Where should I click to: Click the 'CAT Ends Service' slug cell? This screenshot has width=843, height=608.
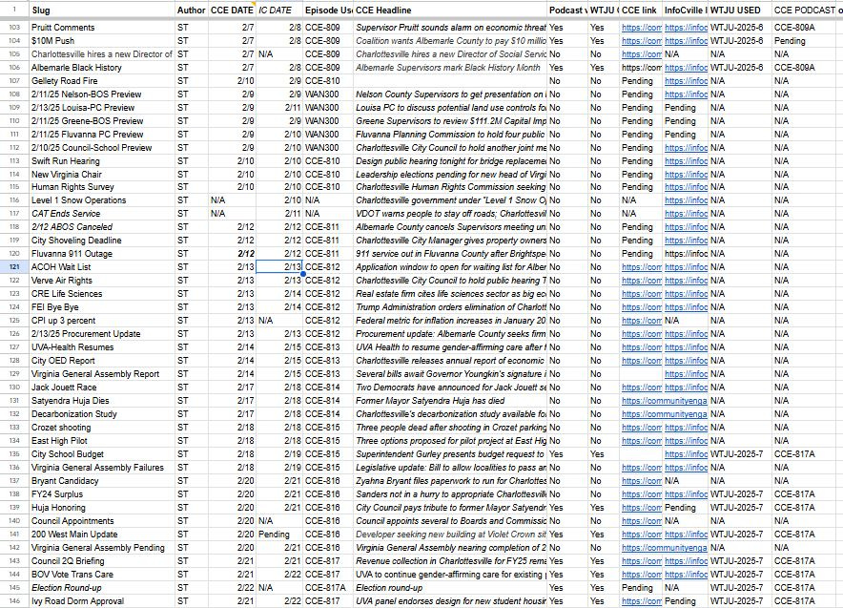point(102,214)
